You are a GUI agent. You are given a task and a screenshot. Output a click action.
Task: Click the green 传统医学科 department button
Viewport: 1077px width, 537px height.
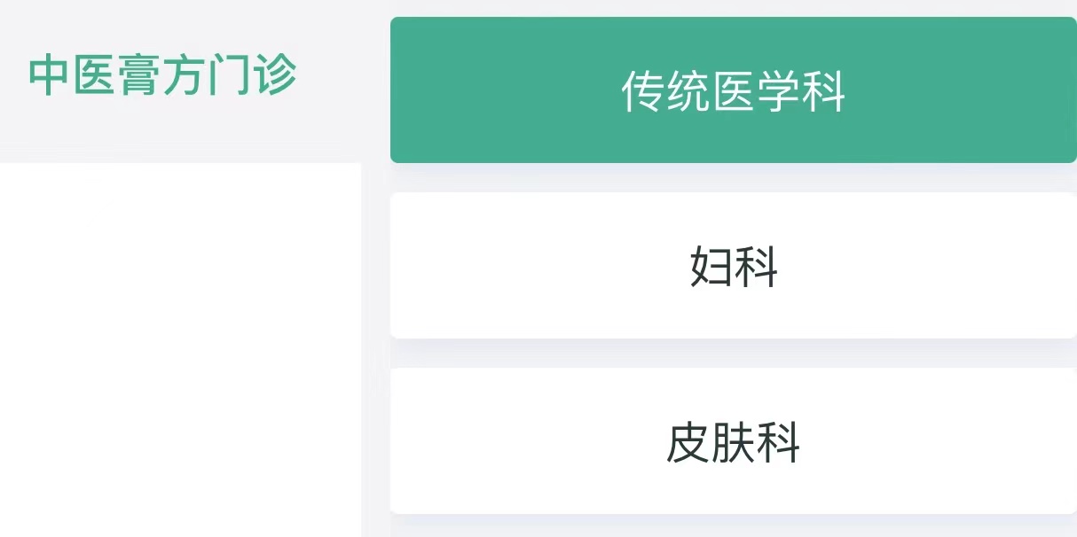[x=733, y=90]
